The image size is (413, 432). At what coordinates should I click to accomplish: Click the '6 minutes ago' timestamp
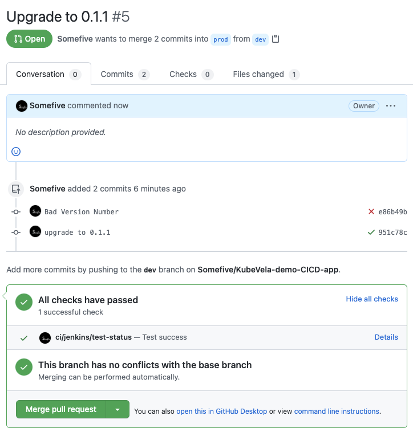(x=160, y=189)
